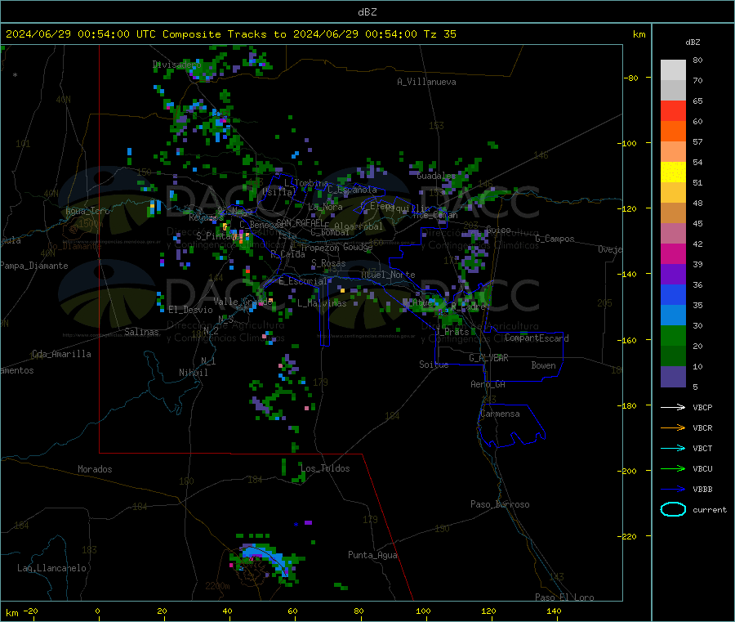Viewport: 735px width, 622px height.
Task: Click the La_Nora map label
Action: point(325,208)
